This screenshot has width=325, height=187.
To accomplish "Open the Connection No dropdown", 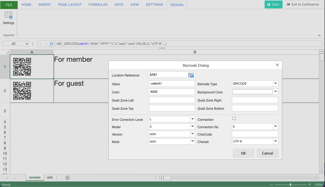I will (x=275, y=127).
